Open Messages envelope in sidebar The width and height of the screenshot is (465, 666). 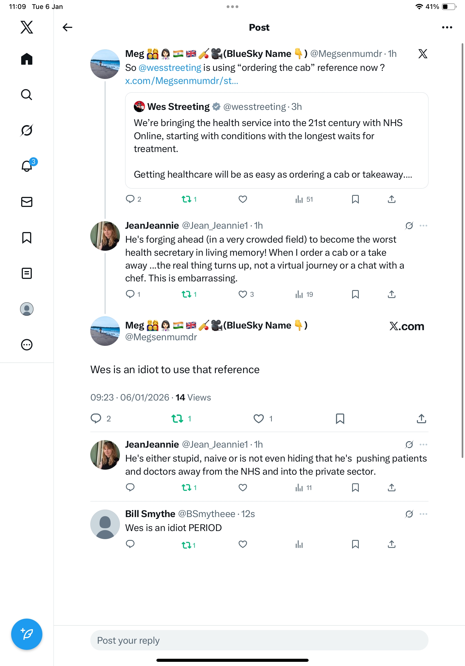pyautogui.click(x=27, y=202)
